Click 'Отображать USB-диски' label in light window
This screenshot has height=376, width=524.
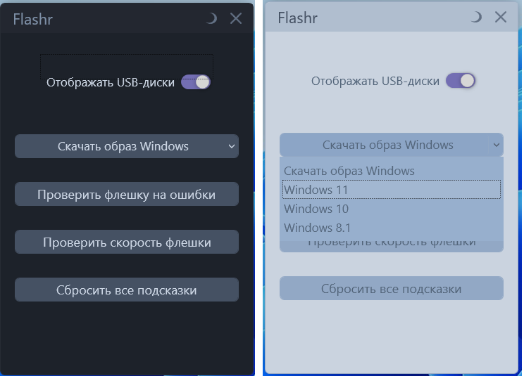(x=375, y=81)
